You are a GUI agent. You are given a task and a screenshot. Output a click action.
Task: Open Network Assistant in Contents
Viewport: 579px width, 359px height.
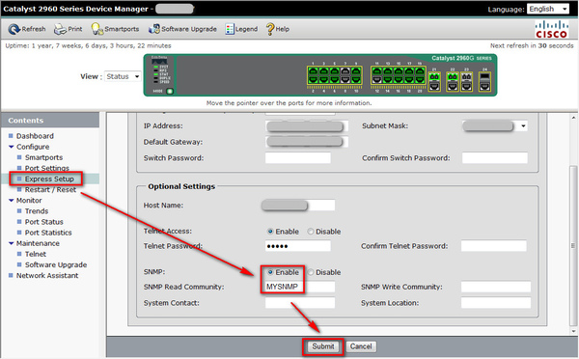(47, 276)
